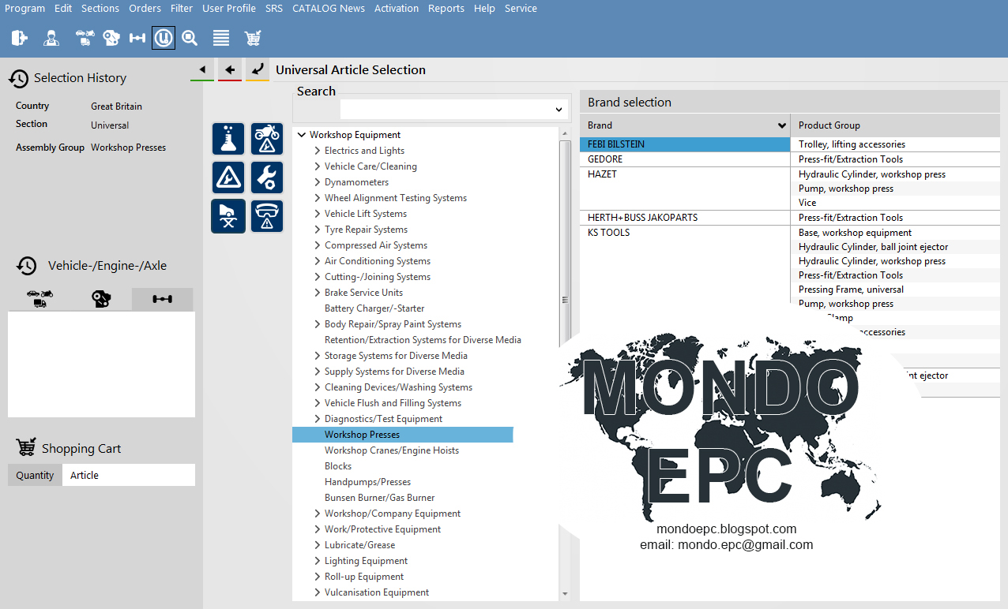The width and height of the screenshot is (1008, 609).
Task: Switch to the engine tab in history panel
Action: click(x=101, y=299)
